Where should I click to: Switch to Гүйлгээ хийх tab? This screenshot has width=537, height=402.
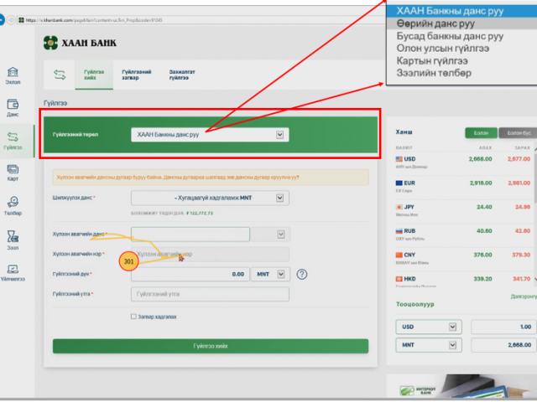(94, 75)
